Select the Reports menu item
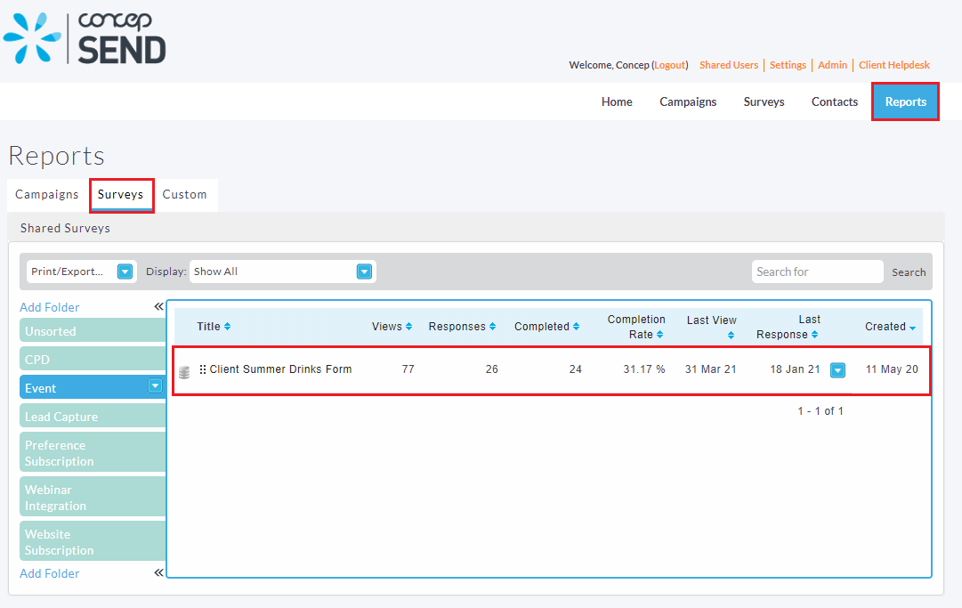This screenshot has width=962, height=608. click(906, 101)
